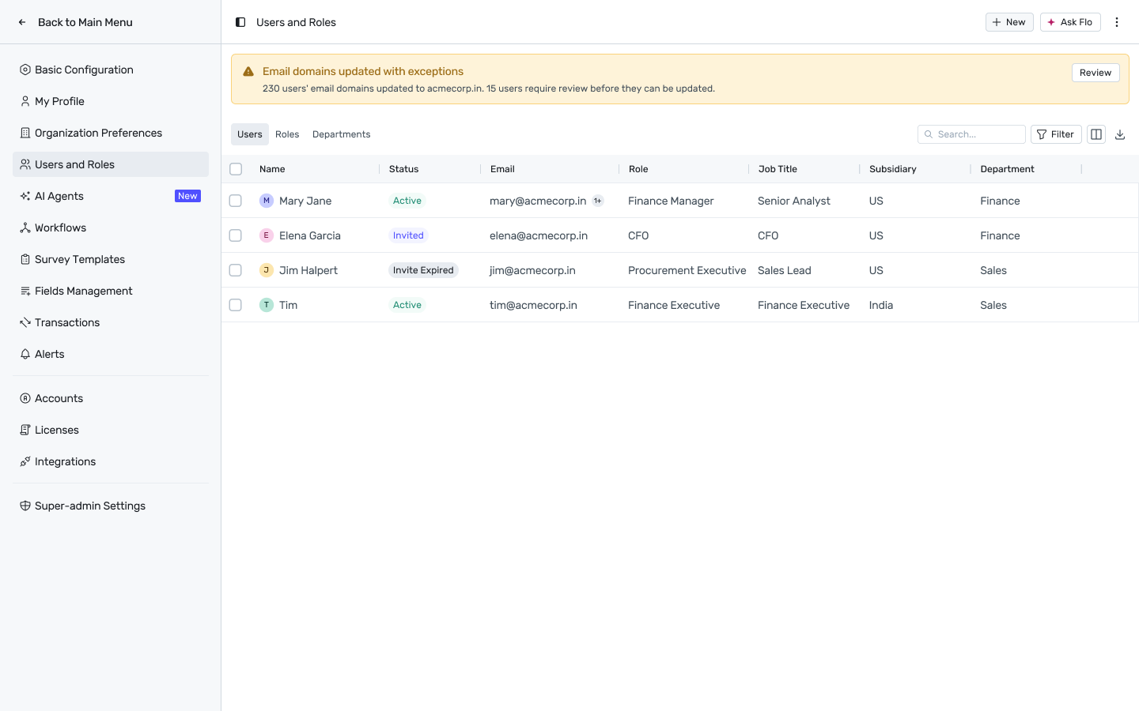
Task: Click the My Profile person icon
Action: click(25, 101)
